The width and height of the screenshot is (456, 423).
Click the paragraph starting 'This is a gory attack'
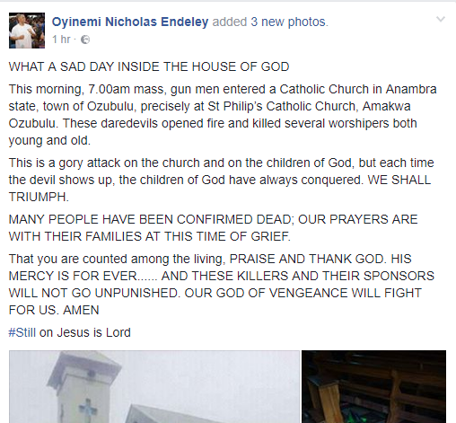point(222,180)
